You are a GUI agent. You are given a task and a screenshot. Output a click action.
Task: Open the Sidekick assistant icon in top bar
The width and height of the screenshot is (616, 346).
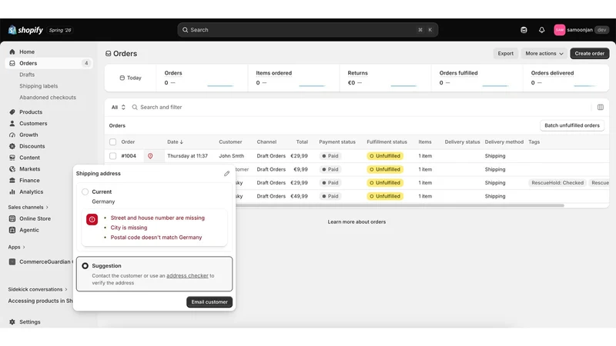[524, 30]
